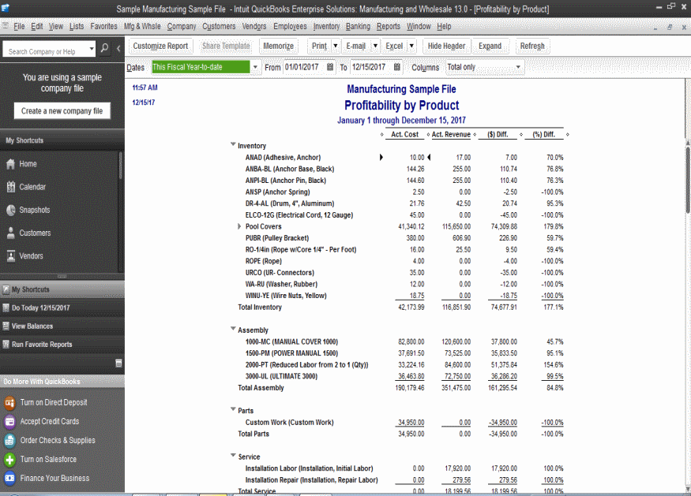The width and height of the screenshot is (691, 496).
Task: Click the ($) Diff. column header
Action: 498,134
